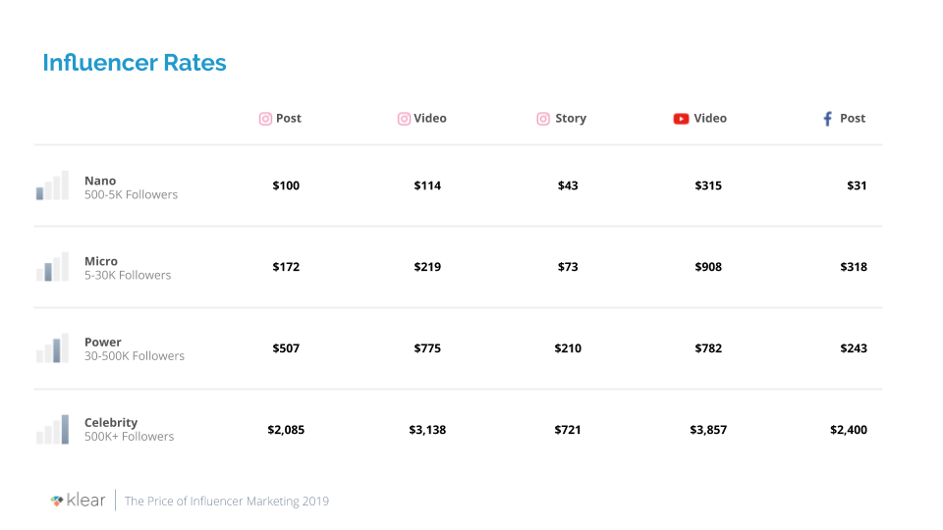The width and height of the screenshot is (943, 530).
Task: Click the Nano Instagram Post rate $100
Action: (286, 185)
